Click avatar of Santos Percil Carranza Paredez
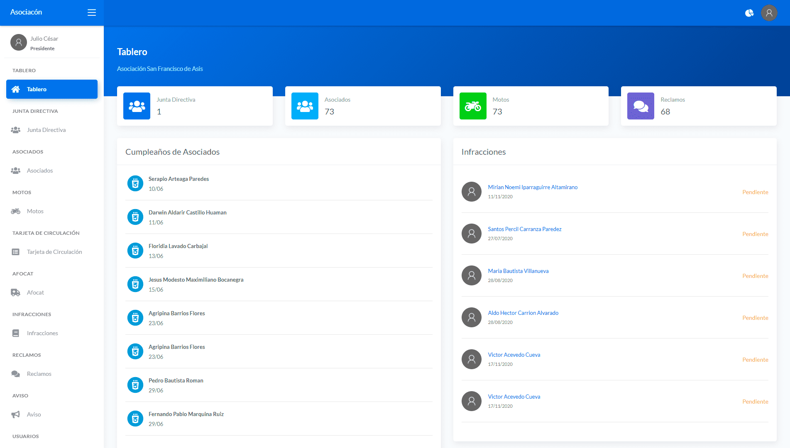Image resolution: width=790 pixels, height=448 pixels. 472,234
